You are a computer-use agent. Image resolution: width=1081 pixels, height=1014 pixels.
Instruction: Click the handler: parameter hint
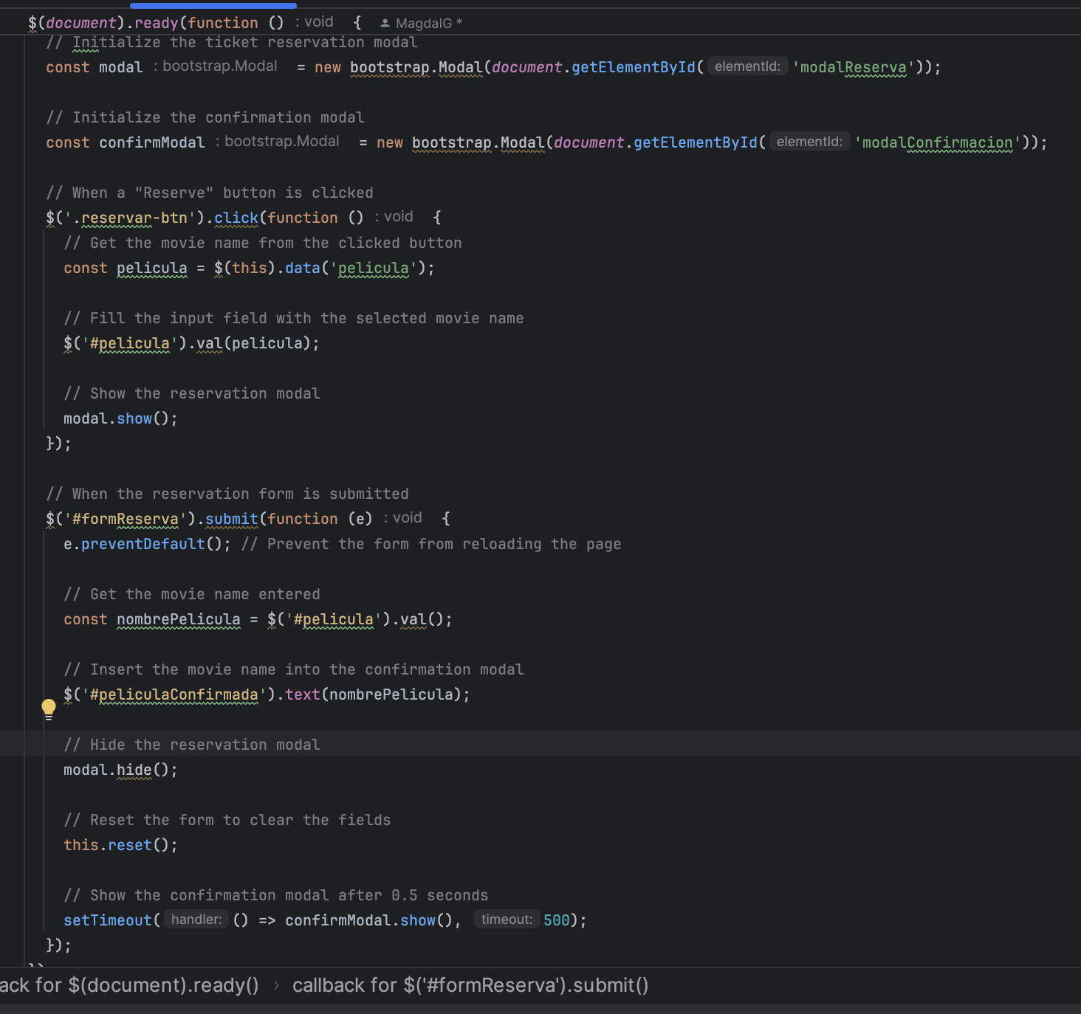pos(196,920)
